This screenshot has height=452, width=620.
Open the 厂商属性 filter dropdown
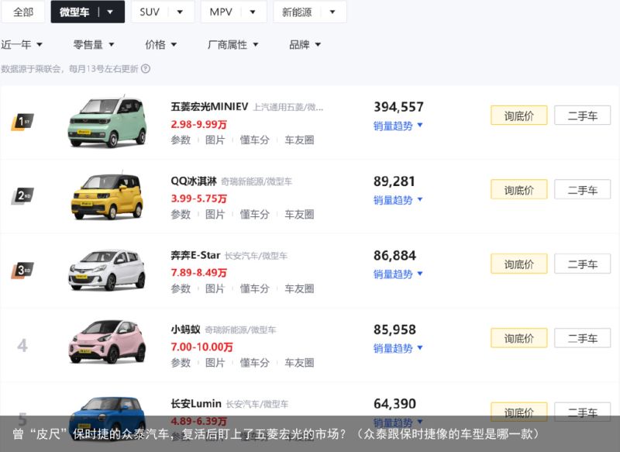(233, 44)
